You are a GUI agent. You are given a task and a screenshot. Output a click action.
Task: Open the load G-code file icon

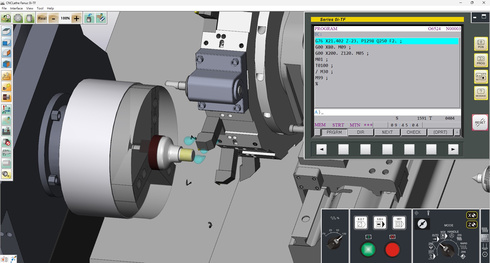(x=6, y=18)
